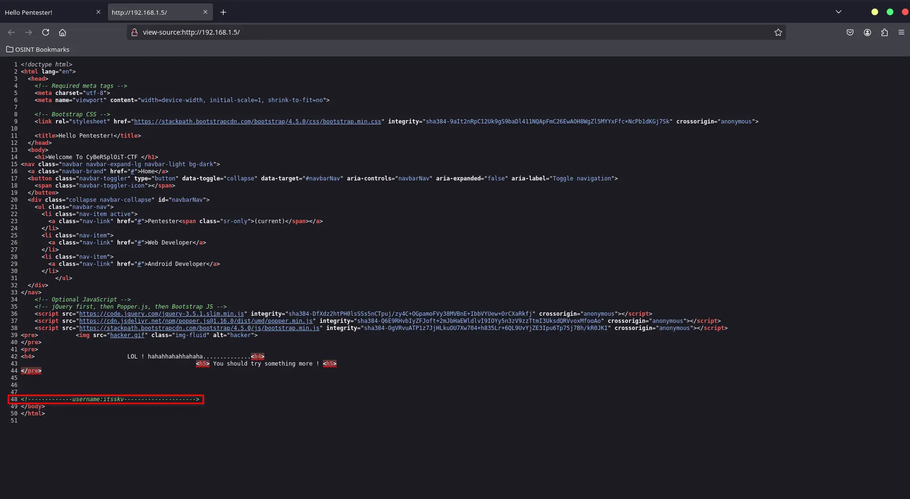Image resolution: width=910 pixels, height=499 pixels.
Task: Open the bootstrap.min.css stylesheet link
Action: point(257,122)
